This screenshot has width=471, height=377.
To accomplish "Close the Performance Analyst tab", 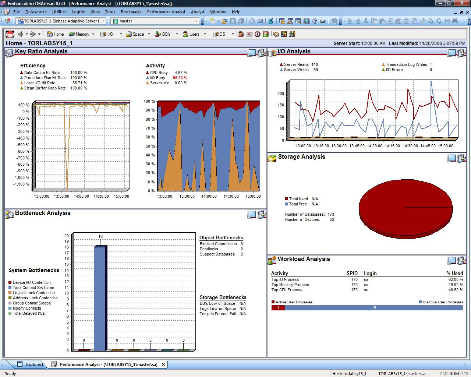I will coord(163,364).
